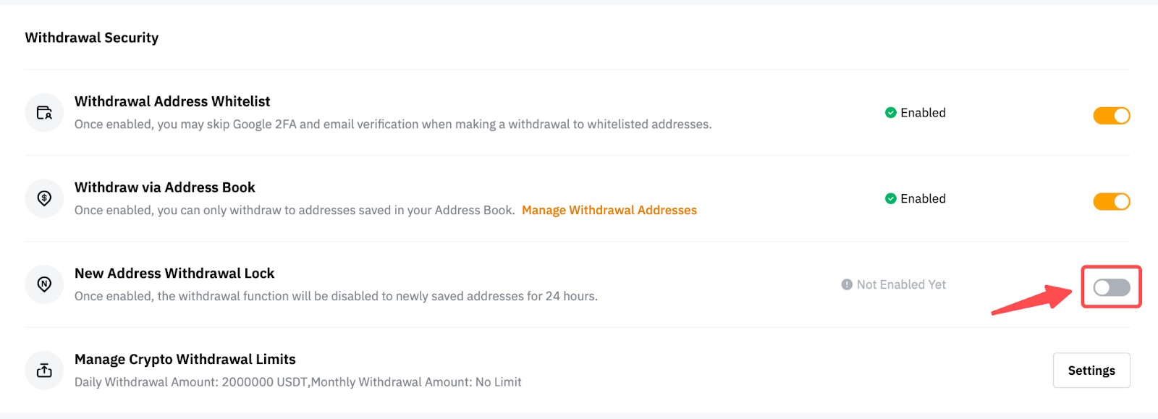Click green checkmark beside Whitelist Enabled status

[890, 113]
